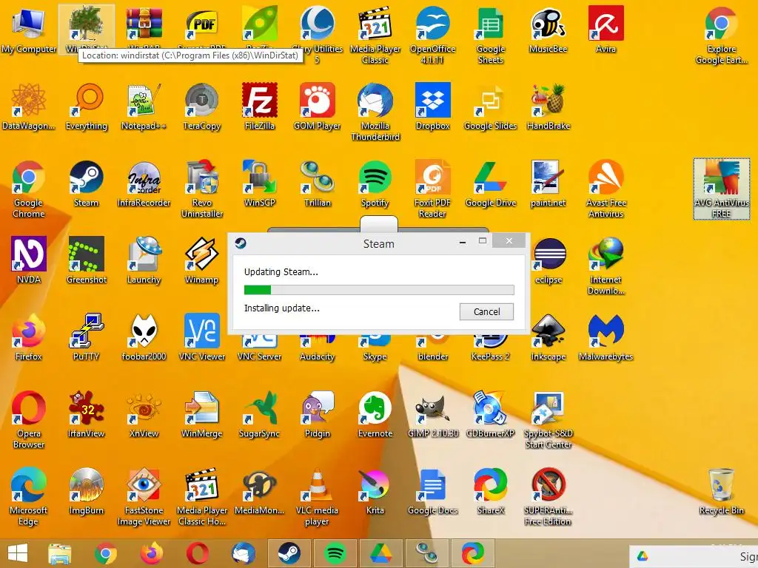Switch to Steam in the taskbar
Viewport: 758px width, 568px height.
click(289, 553)
